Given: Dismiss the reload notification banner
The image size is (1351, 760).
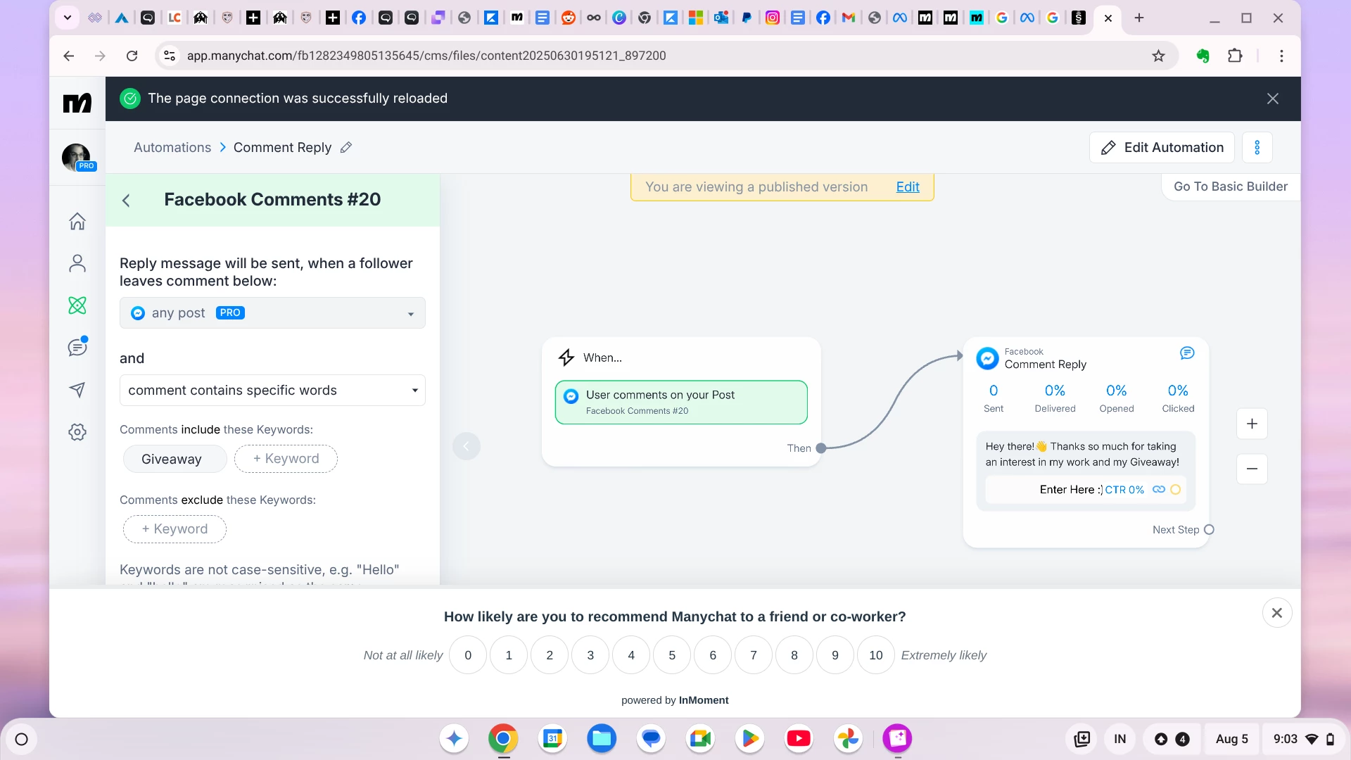Looking at the screenshot, I should 1273,99.
